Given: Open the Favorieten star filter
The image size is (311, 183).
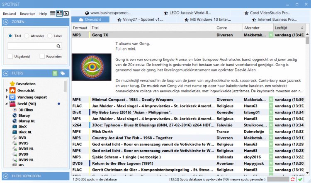Looking at the screenshot, I should (12, 84).
